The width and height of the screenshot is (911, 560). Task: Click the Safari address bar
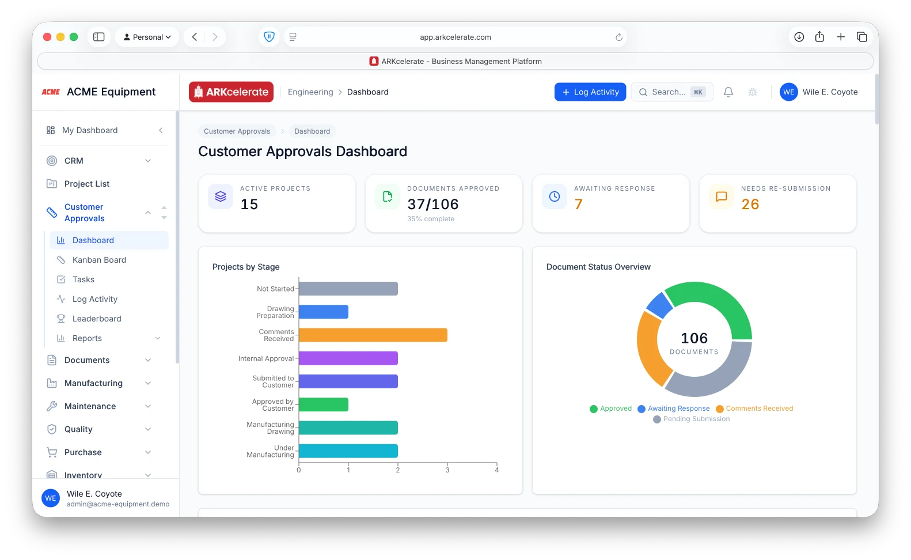click(455, 37)
